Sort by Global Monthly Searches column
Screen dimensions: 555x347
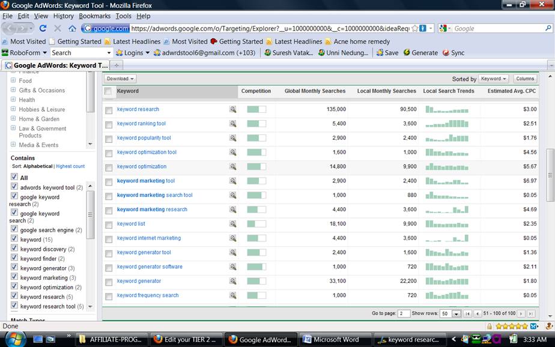point(315,91)
